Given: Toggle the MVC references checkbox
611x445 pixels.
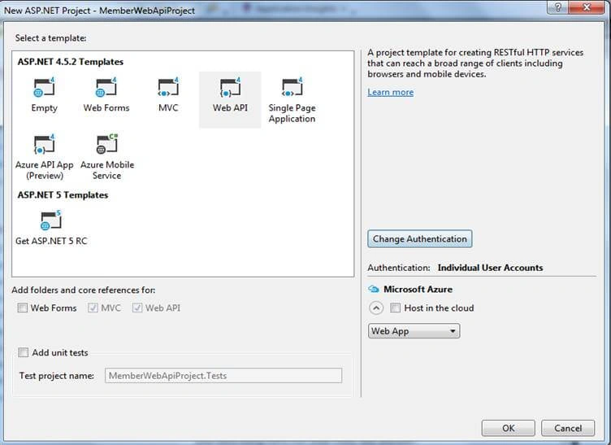Looking at the screenshot, I should (93, 308).
